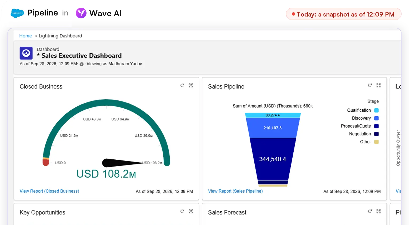
Task: Click Viewing as Madhuram Yadav text
Action: pos(114,64)
